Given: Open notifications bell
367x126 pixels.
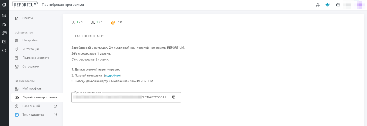Looking at the screenshot, I should 328,5.
